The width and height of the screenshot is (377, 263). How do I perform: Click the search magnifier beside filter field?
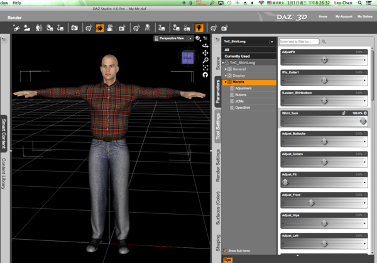pos(324,42)
